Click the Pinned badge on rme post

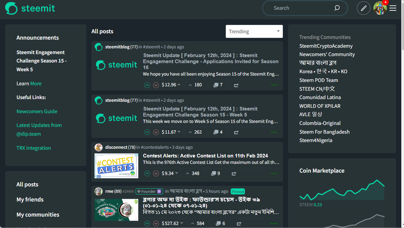238,191
